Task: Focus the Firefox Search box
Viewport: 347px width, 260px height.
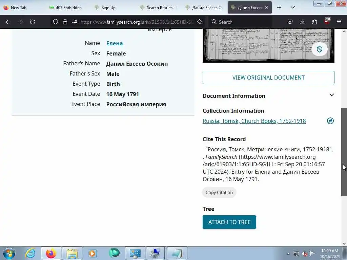Action: 241,22
